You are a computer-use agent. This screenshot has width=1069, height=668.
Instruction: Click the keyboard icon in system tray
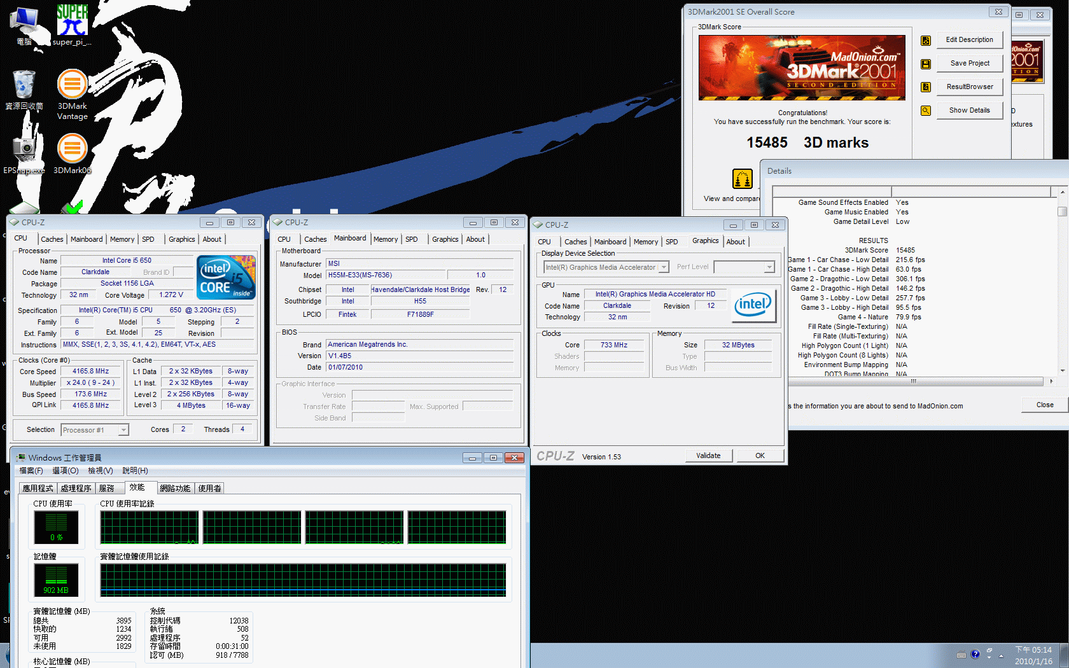point(961,655)
